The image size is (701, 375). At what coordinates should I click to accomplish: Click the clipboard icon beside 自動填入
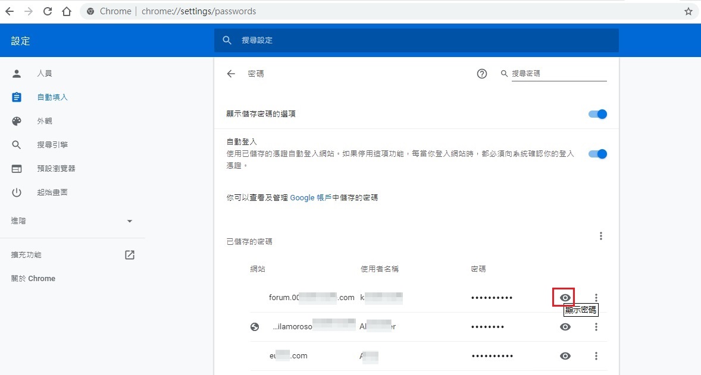(x=17, y=97)
